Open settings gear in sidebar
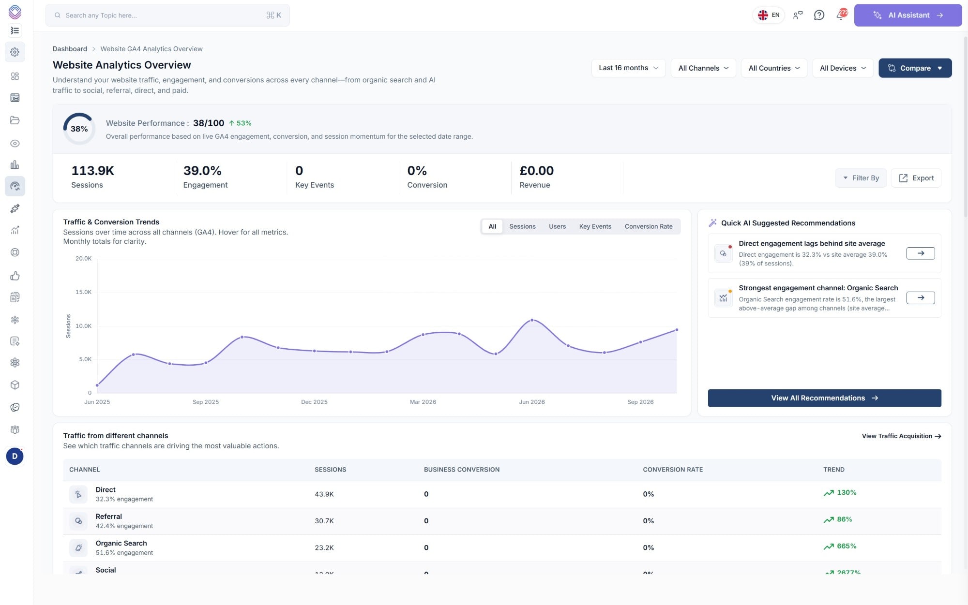The height and width of the screenshot is (605, 968). [x=15, y=52]
